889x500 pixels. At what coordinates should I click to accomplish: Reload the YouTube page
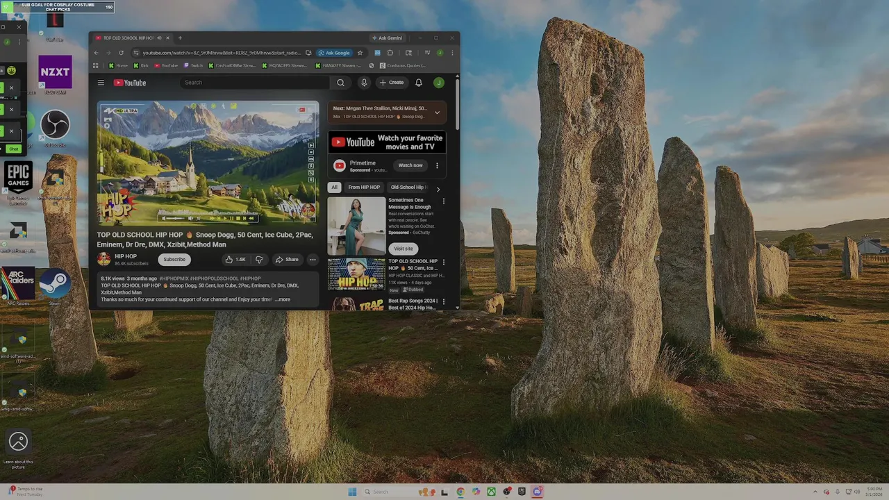point(122,53)
